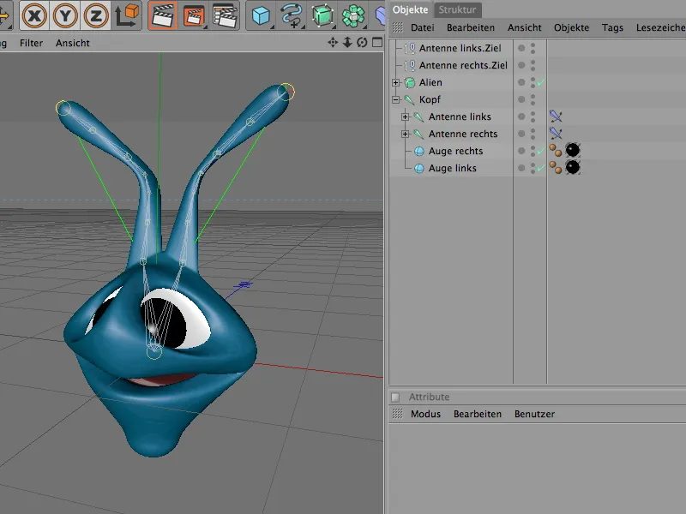Select Antenne links.Ziel object
The height and width of the screenshot is (514, 686).
(x=460, y=48)
